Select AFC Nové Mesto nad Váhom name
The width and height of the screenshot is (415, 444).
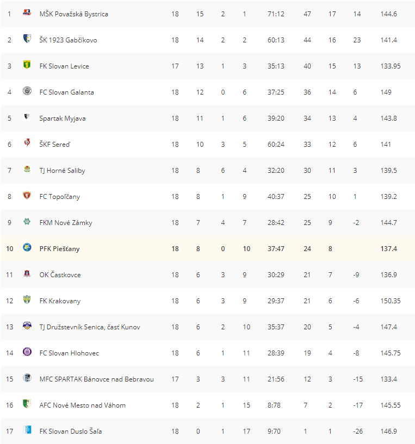pos(82,405)
